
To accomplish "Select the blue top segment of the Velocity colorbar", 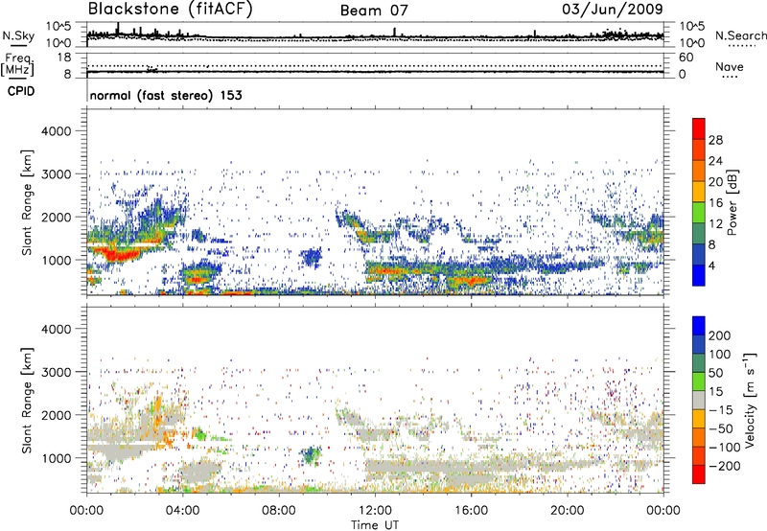I will pyautogui.click(x=699, y=326).
